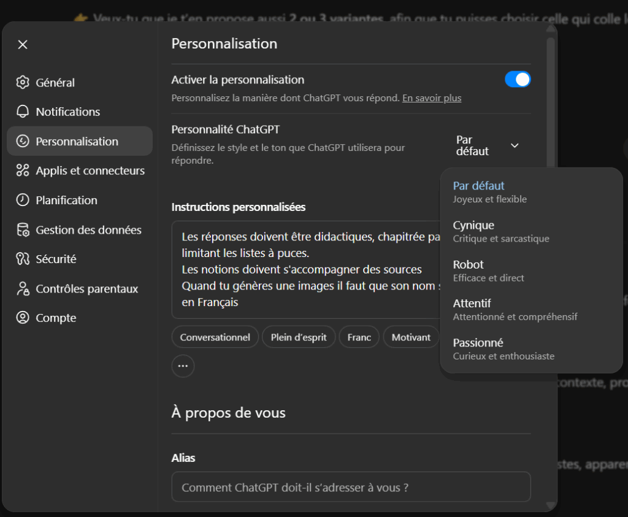
Task: Show more traits with the ellipsis button
Action: [x=183, y=366]
